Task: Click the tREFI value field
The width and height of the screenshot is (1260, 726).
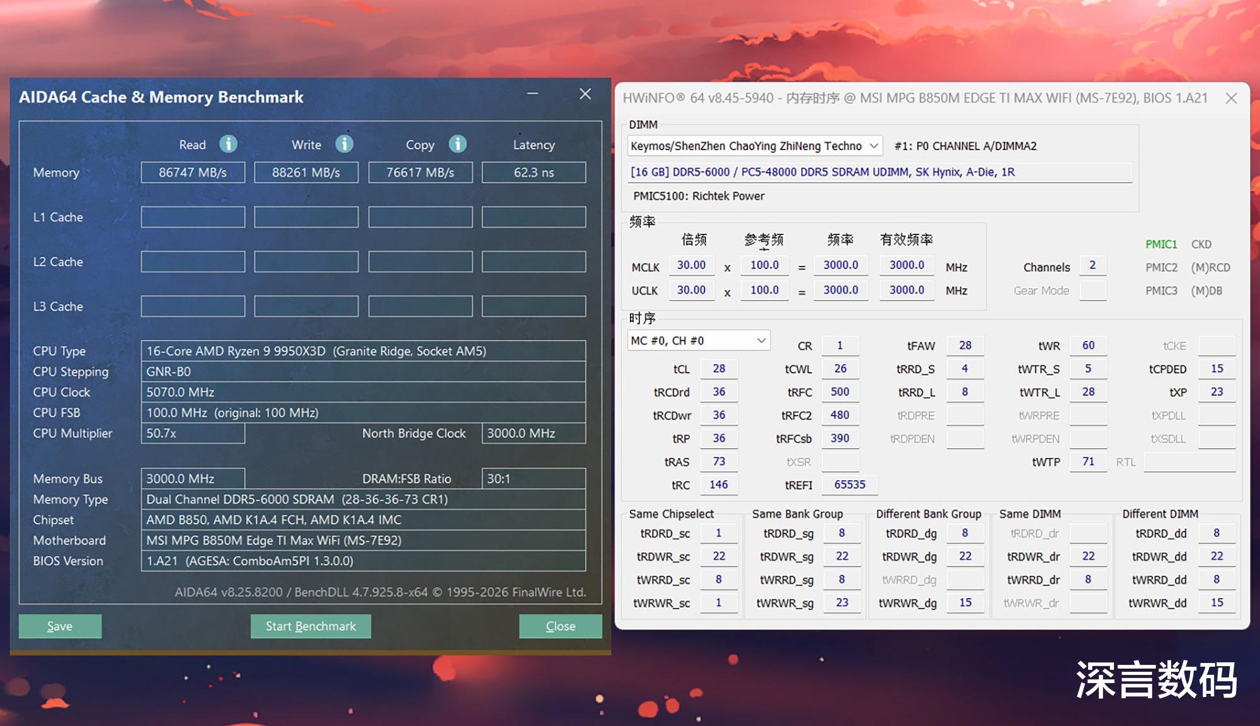Action: pyautogui.click(x=849, y=485)
